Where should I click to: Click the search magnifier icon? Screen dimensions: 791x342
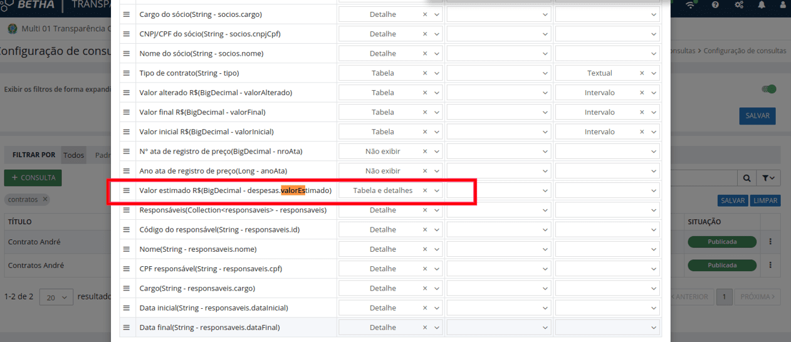(746, 179)
